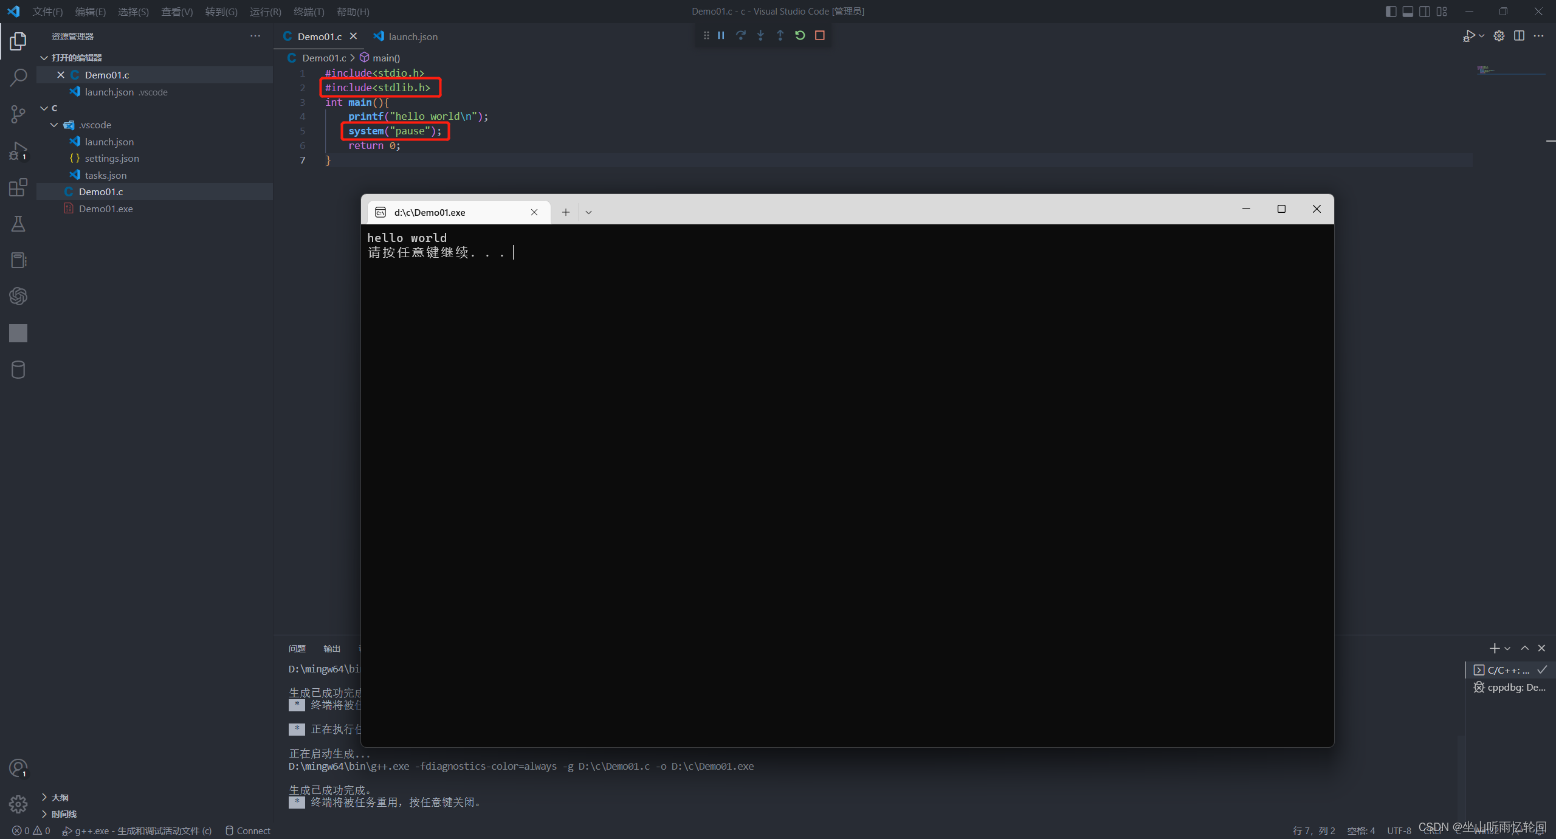The width and height of the screenshot is (1556, 839).
Task: Click the ChatGPT extension icon in sidebar
Action: pyautogui.click(x=18, y=296)
